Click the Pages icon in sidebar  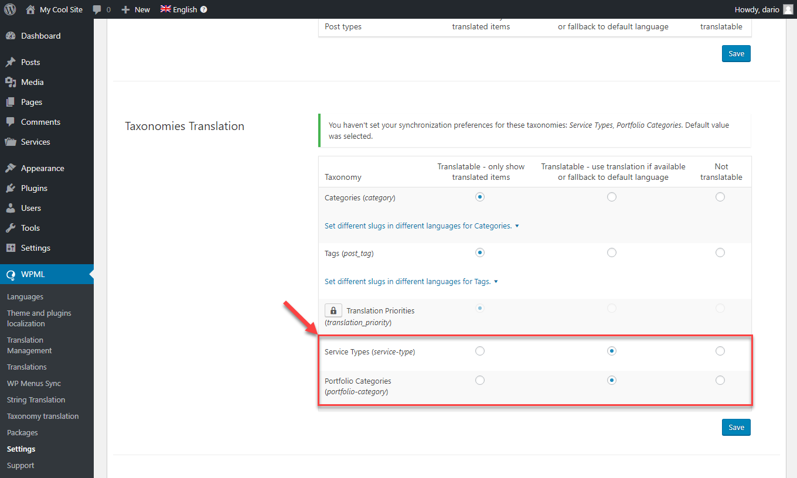coord(11,102)
